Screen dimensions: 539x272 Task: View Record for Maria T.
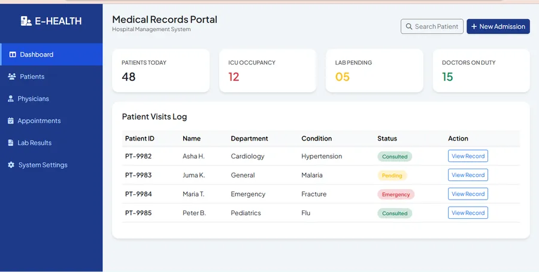click(468, 194)
